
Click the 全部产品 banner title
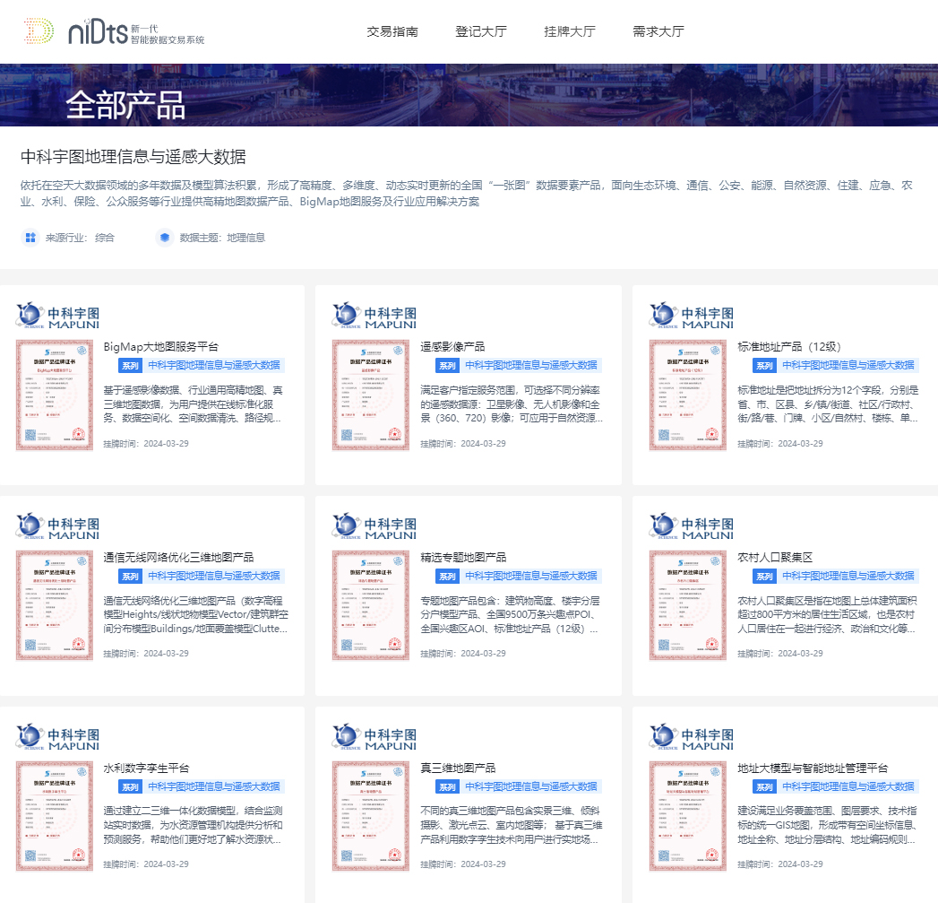tap(125, 106)
